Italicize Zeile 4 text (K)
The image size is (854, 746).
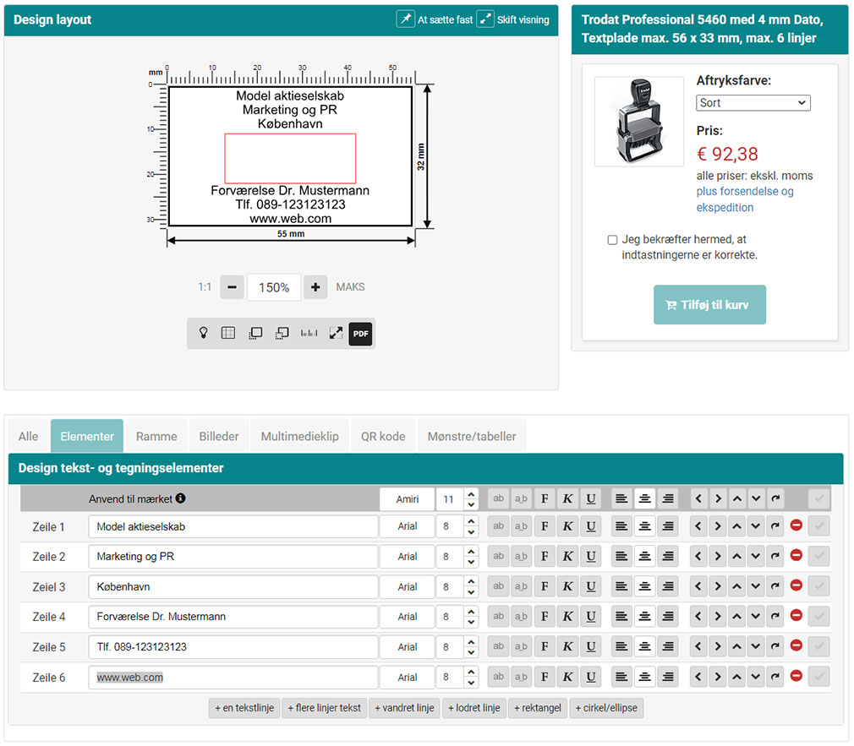pyautogui.click(x=567, y=617)
